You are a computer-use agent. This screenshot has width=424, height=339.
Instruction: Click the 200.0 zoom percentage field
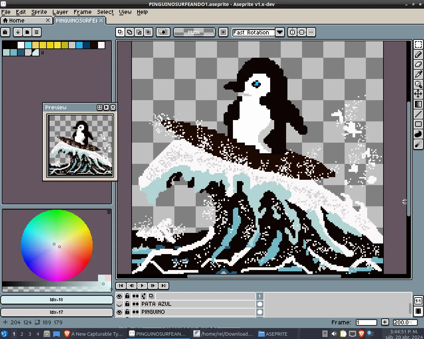405,322
